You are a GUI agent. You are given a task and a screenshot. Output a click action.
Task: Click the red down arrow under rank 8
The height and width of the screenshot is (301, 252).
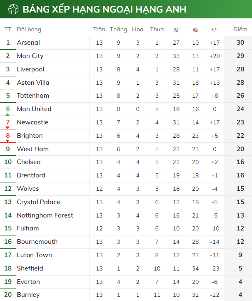[7, 141]
